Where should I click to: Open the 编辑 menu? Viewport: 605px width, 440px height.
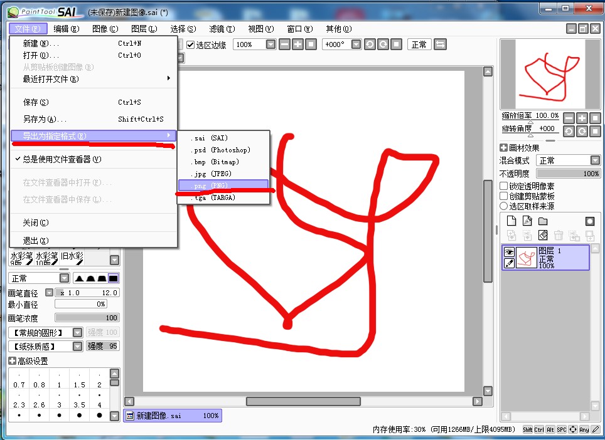coord(67,29)
